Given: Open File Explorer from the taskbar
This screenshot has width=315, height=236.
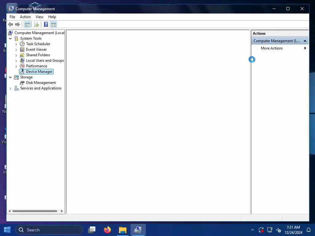Looking at the screenshot, I should pyautogui.click(x=122, y=230).
